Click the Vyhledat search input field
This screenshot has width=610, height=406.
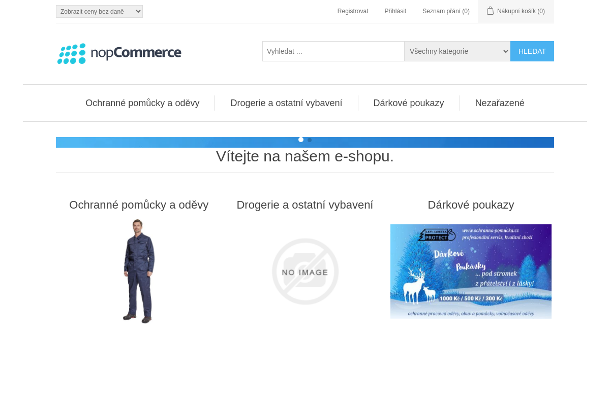pos(333,51)
